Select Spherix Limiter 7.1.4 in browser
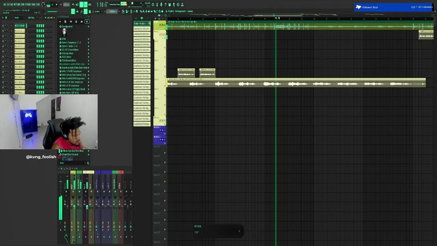 pos(69,46)
